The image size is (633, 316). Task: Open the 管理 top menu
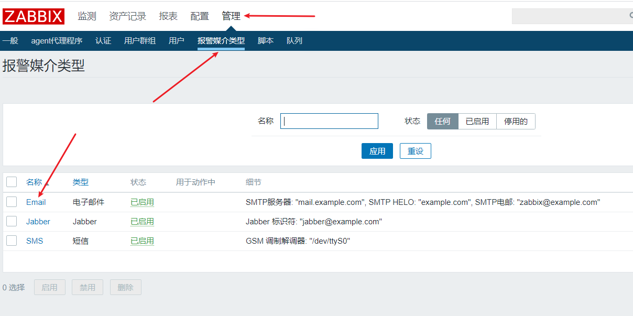tap(231, 16)
